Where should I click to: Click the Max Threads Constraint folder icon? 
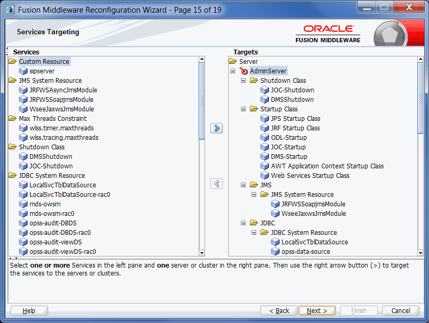(x=13, y=118)
